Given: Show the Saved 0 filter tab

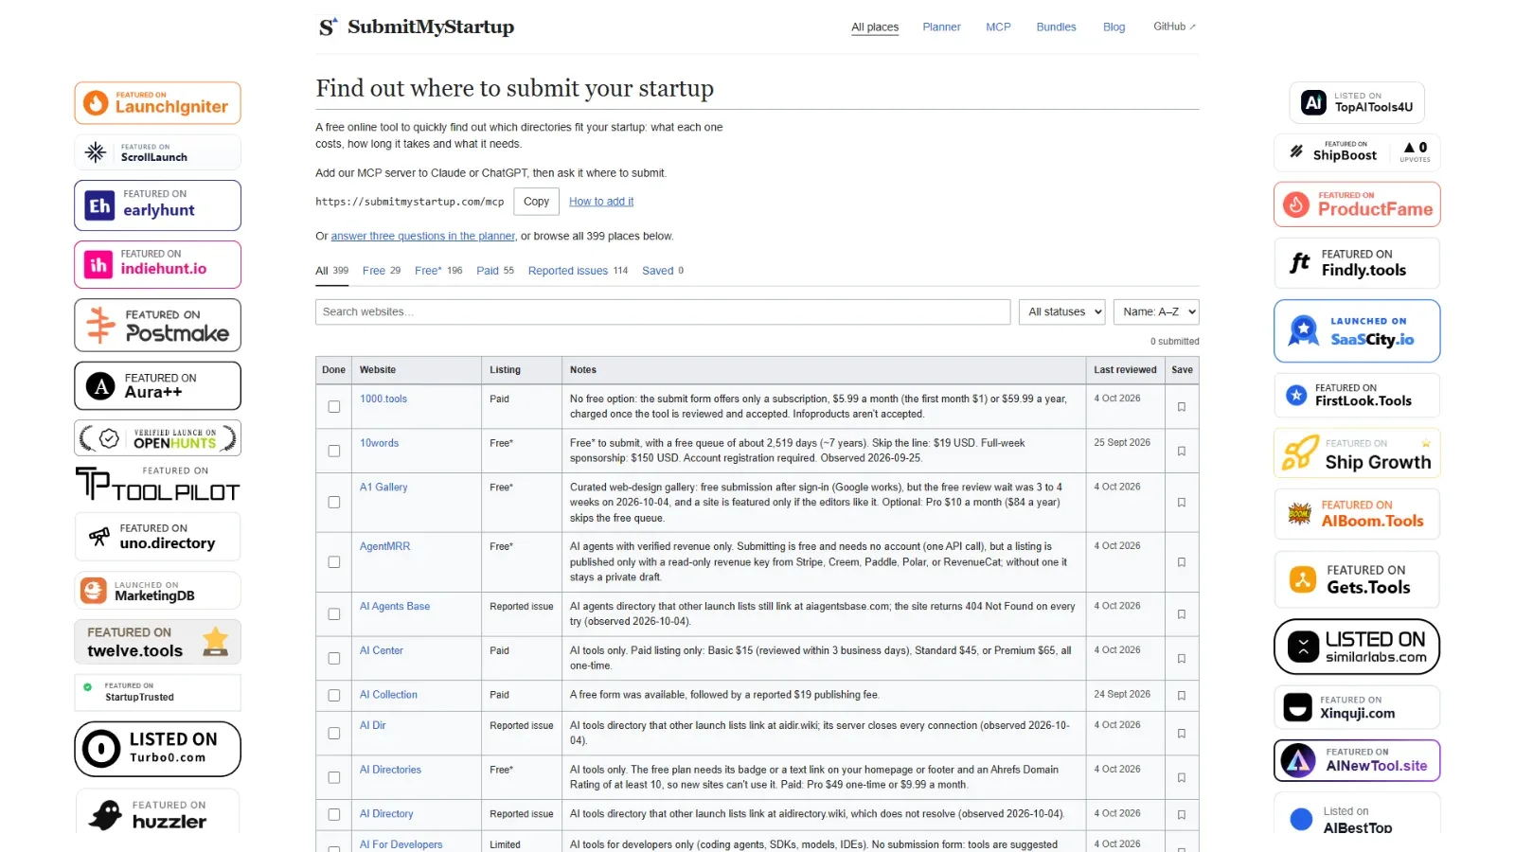Looking at the screenshot, I should (x=663, y=271).
